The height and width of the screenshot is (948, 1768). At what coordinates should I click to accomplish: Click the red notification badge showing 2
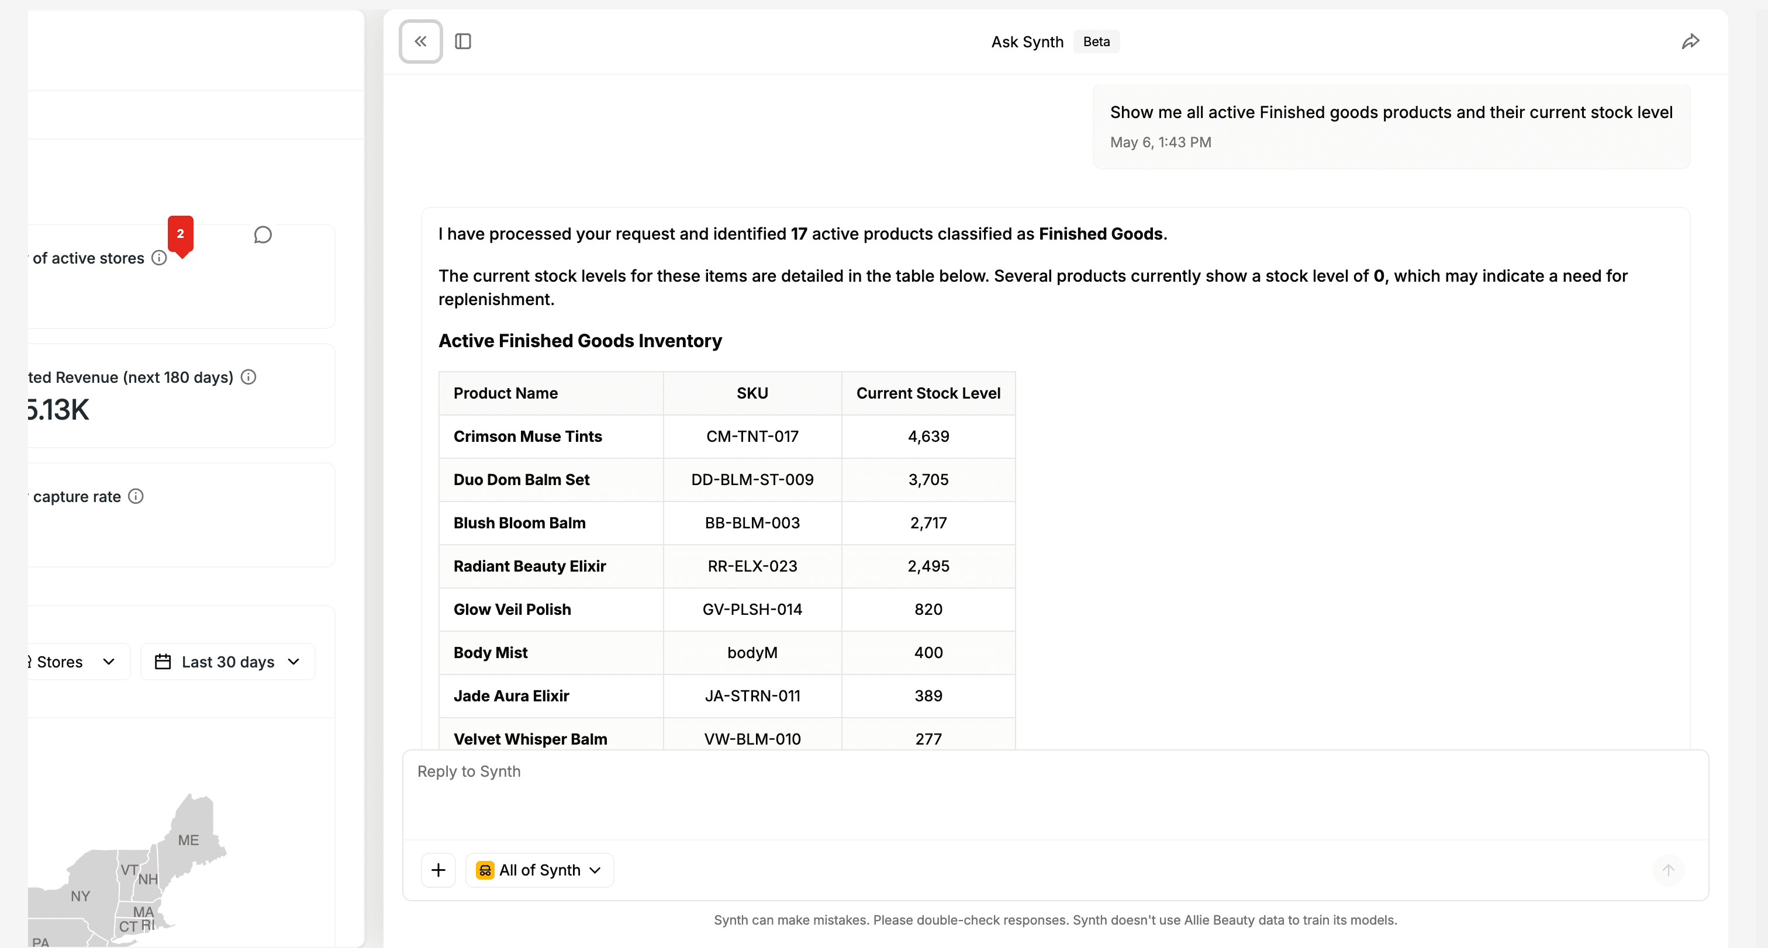tap(181, 236)
